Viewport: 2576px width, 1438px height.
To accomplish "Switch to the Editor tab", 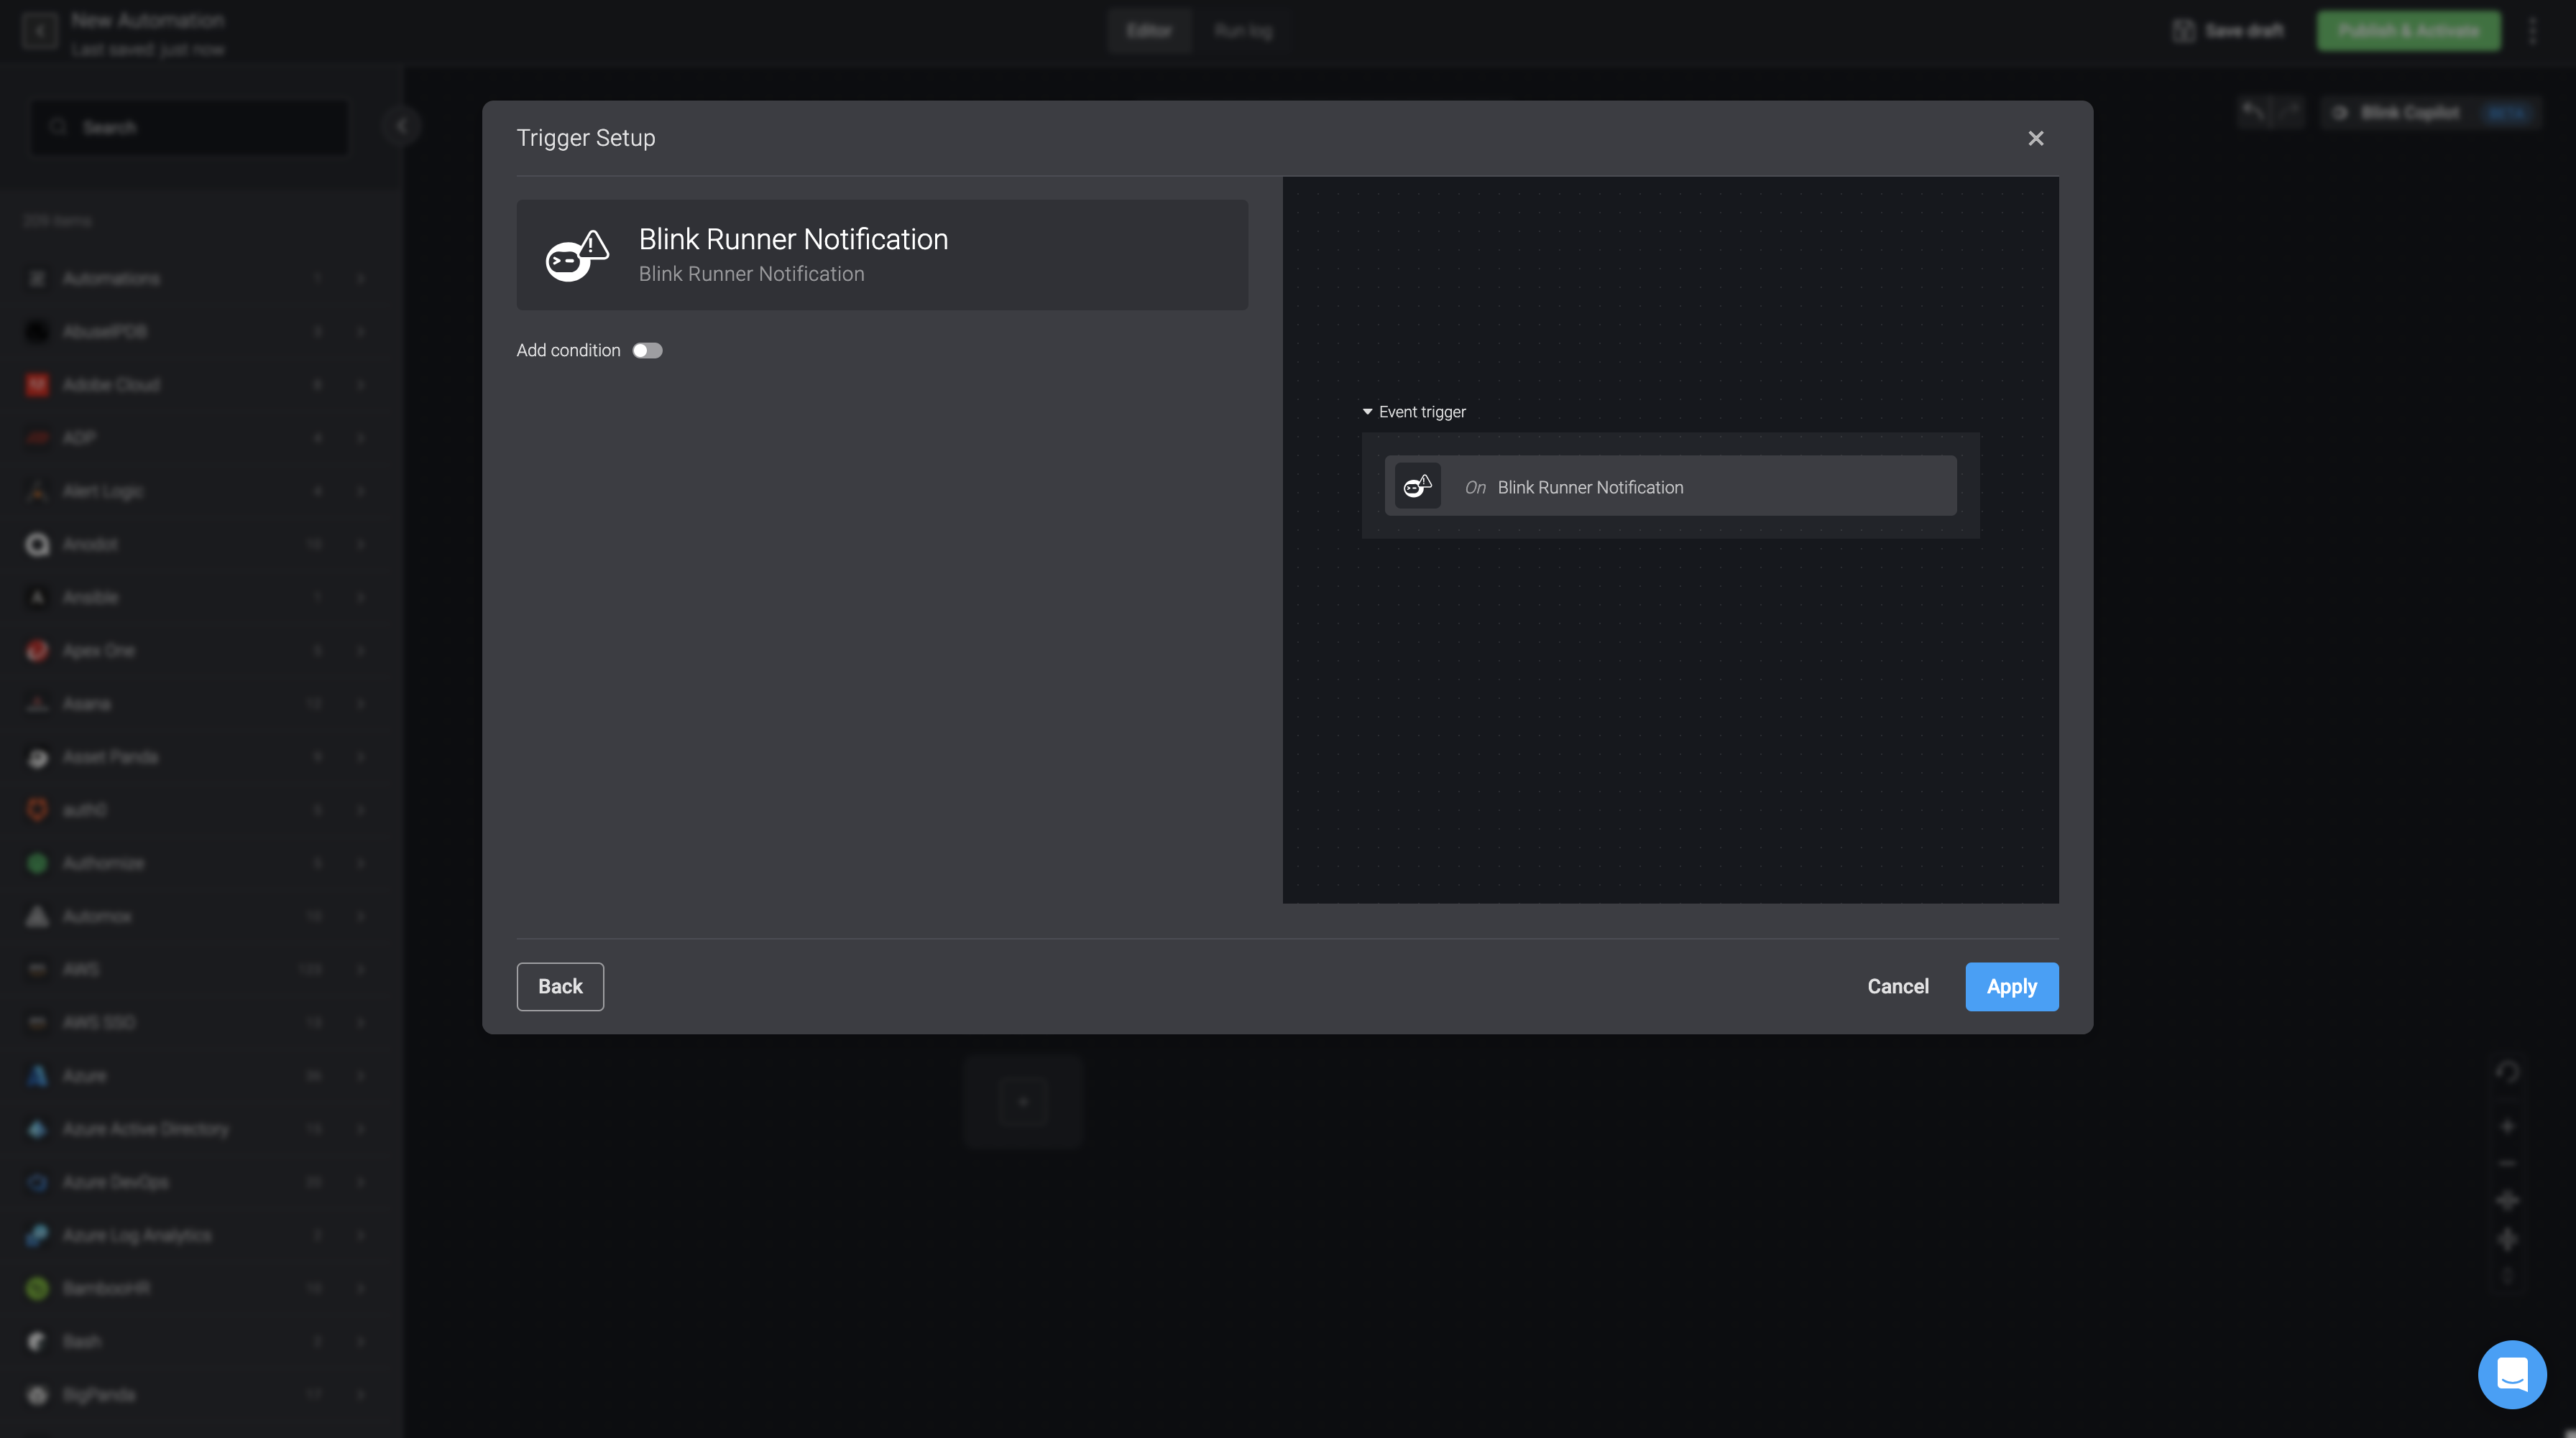I will pyautogui.click(x=1148, y=31).
